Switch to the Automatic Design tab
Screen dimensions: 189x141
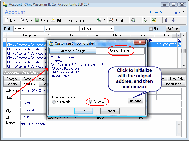click(x=73, y=51)
